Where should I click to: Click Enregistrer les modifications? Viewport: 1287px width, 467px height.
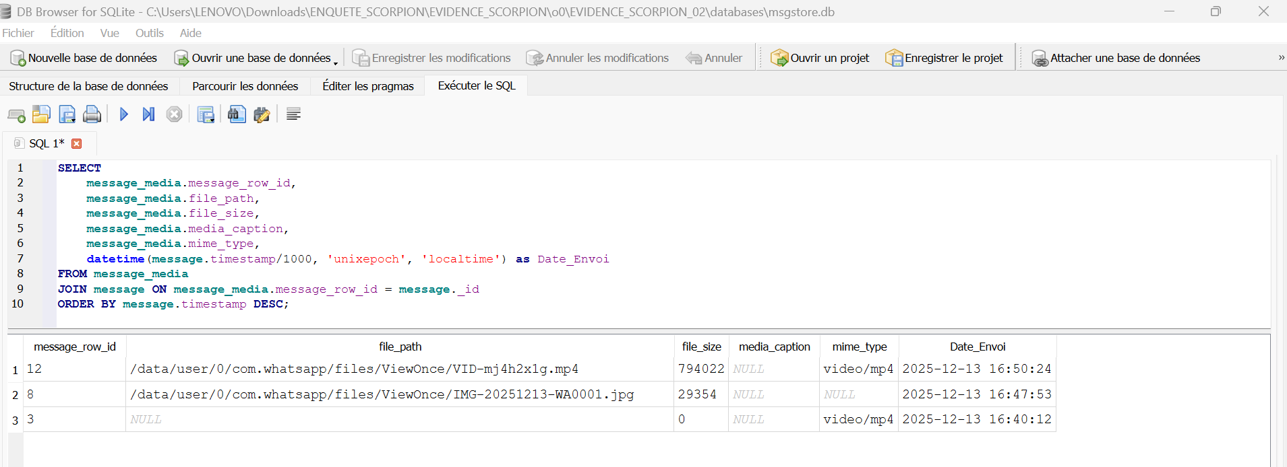431,58
